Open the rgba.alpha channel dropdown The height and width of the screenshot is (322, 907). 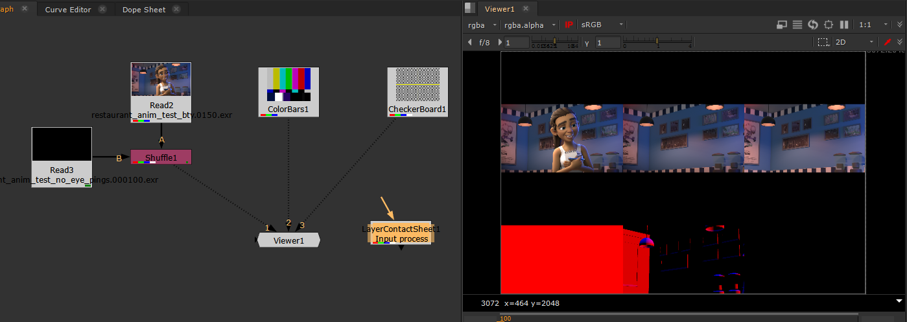pos(530,25)
